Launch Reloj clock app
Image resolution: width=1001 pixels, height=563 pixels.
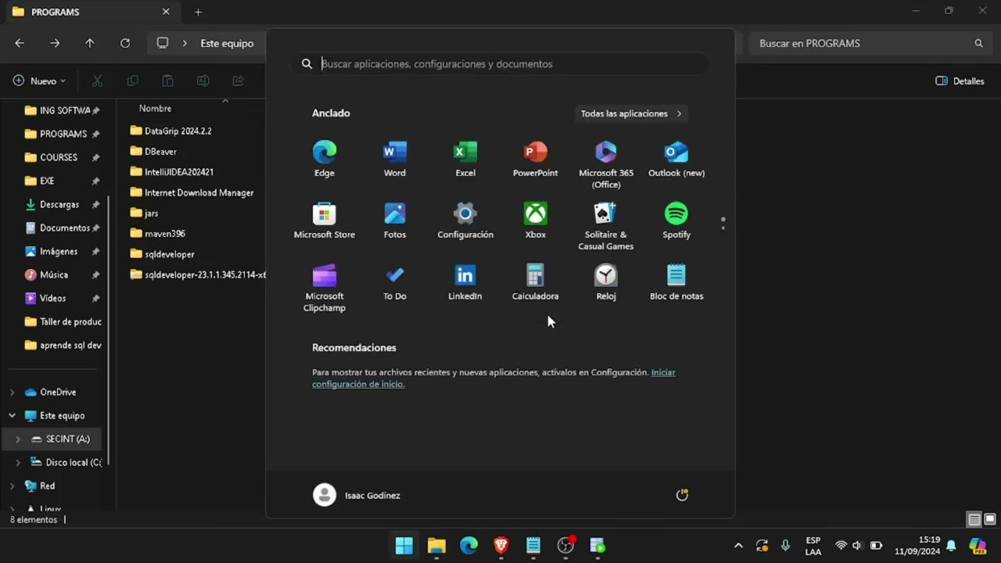pos(606,282)
